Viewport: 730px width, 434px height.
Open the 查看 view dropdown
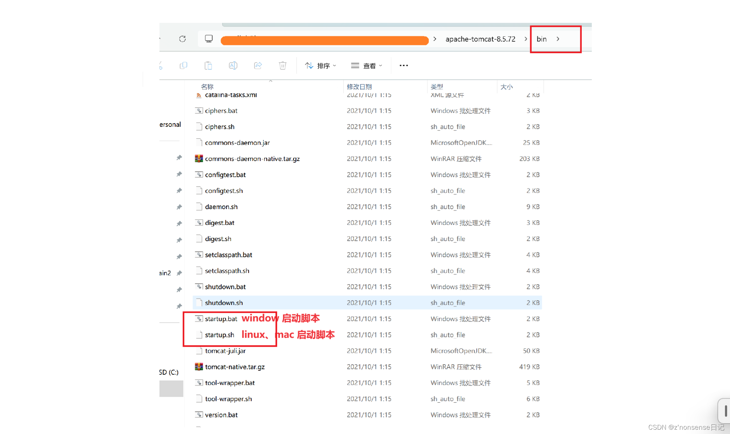click(366, 66)
